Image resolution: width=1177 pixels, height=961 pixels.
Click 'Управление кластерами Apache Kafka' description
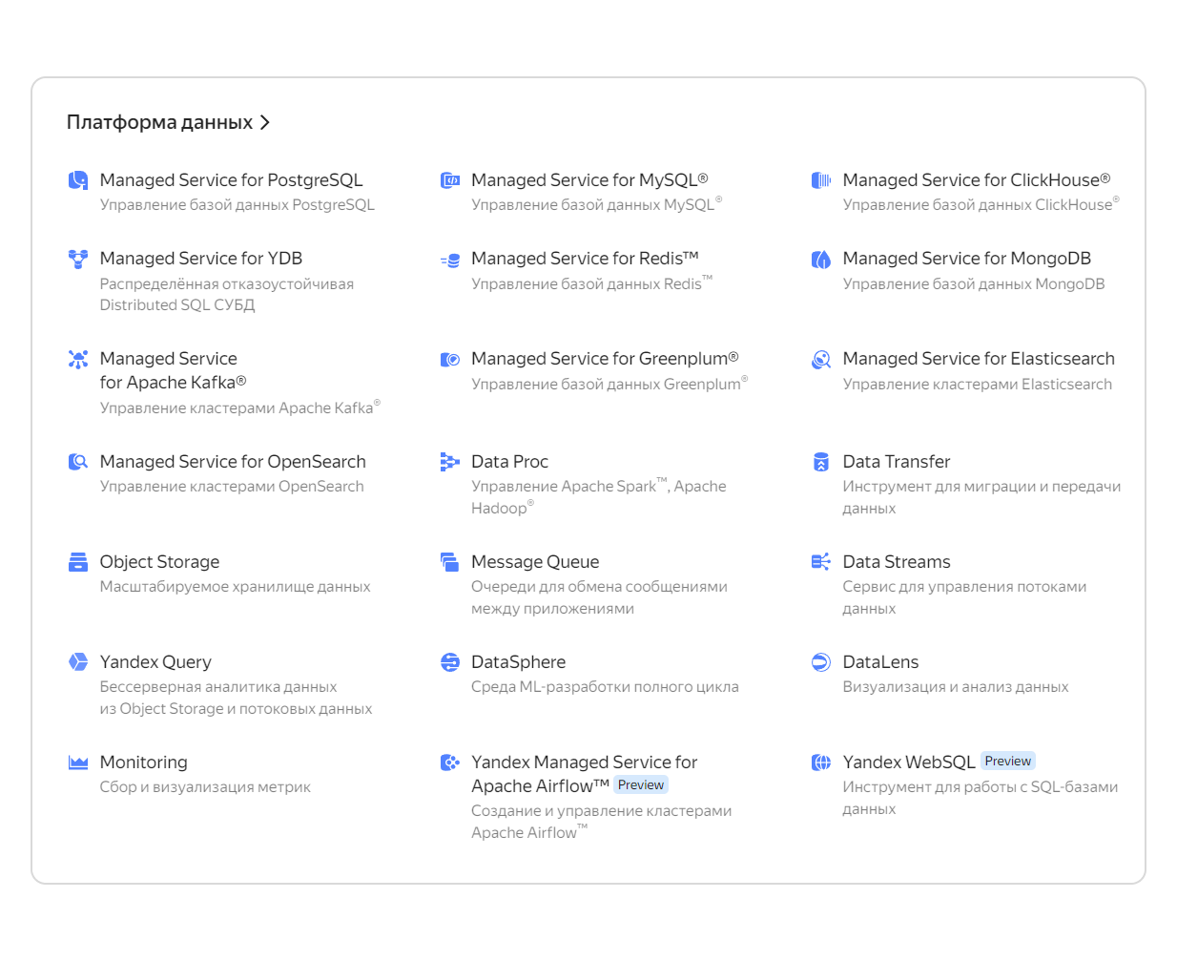pos(238,407)
